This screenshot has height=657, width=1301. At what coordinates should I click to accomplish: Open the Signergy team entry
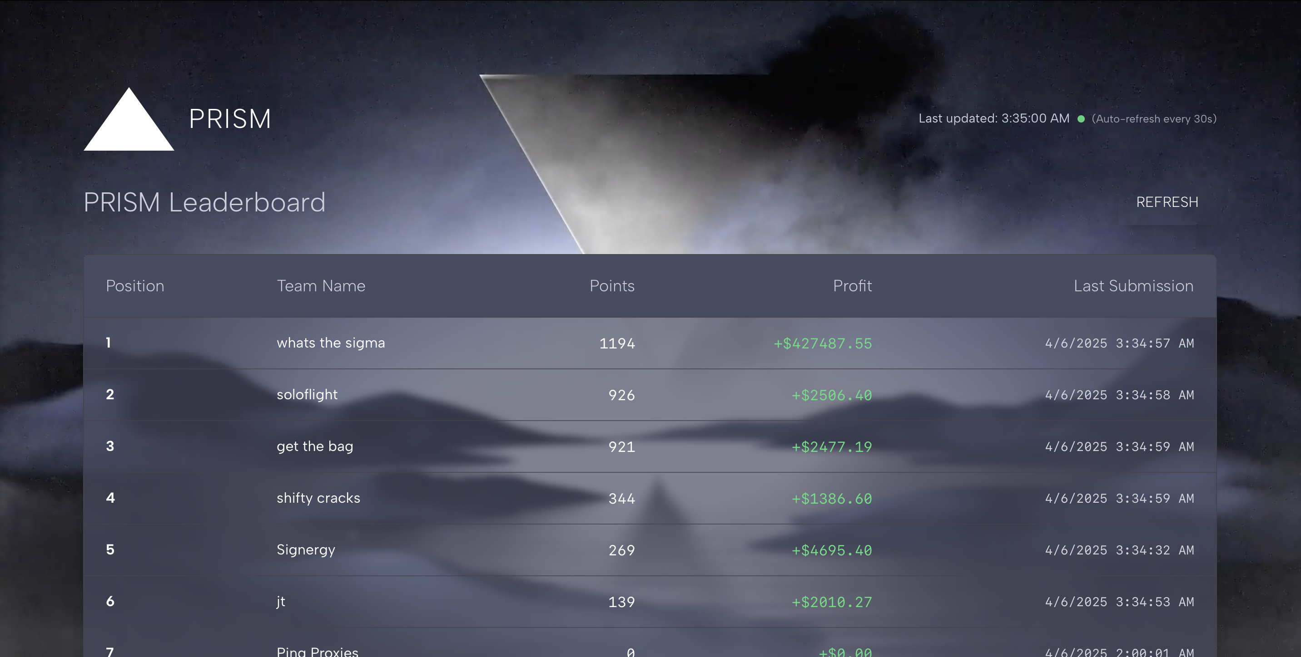(306, 550)
